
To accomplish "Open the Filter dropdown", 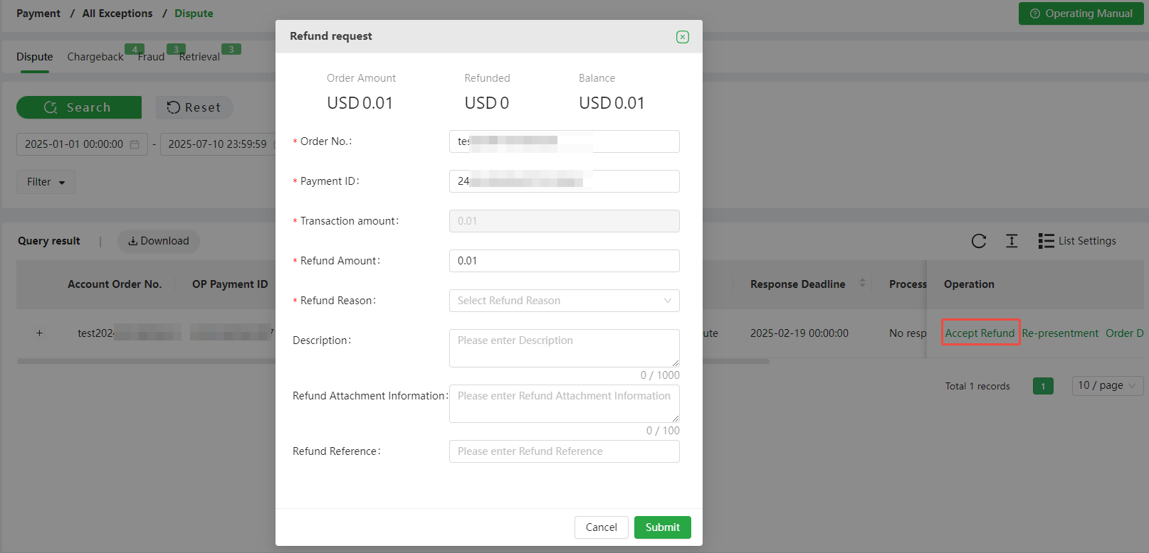I will pyautogui.click(x=46, y=182).
